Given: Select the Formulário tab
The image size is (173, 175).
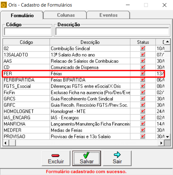Looking at the screenshot, I should 22,15.
